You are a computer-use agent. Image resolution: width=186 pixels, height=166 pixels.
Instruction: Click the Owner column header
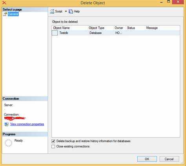click(119, 28)
